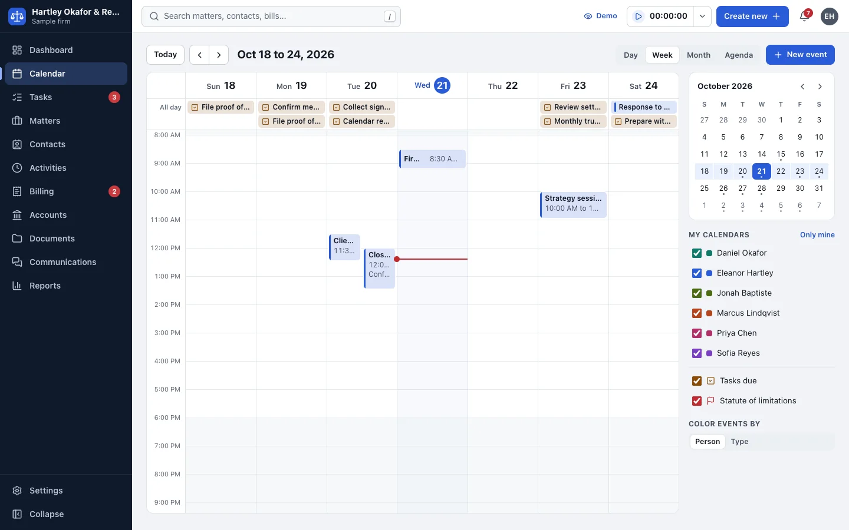Toggle the Demo eye indicator
This screenshot has width=849, height=530.
[x=601, y=16]
